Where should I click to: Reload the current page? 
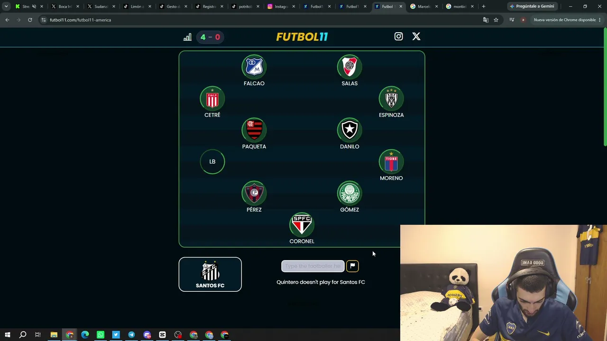click(x=30, y=20)
